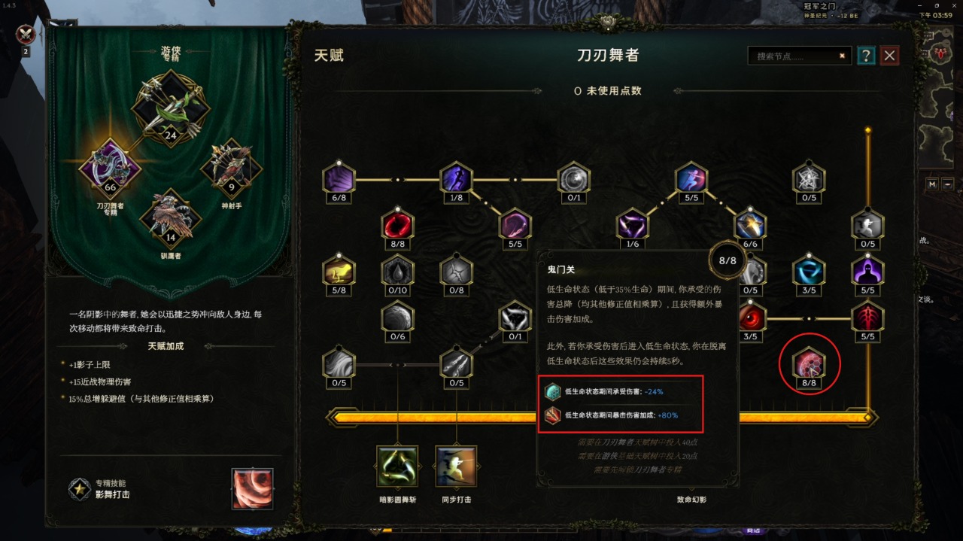
Task: Select the 6/8 purple claw talent node
Action: 339,179
